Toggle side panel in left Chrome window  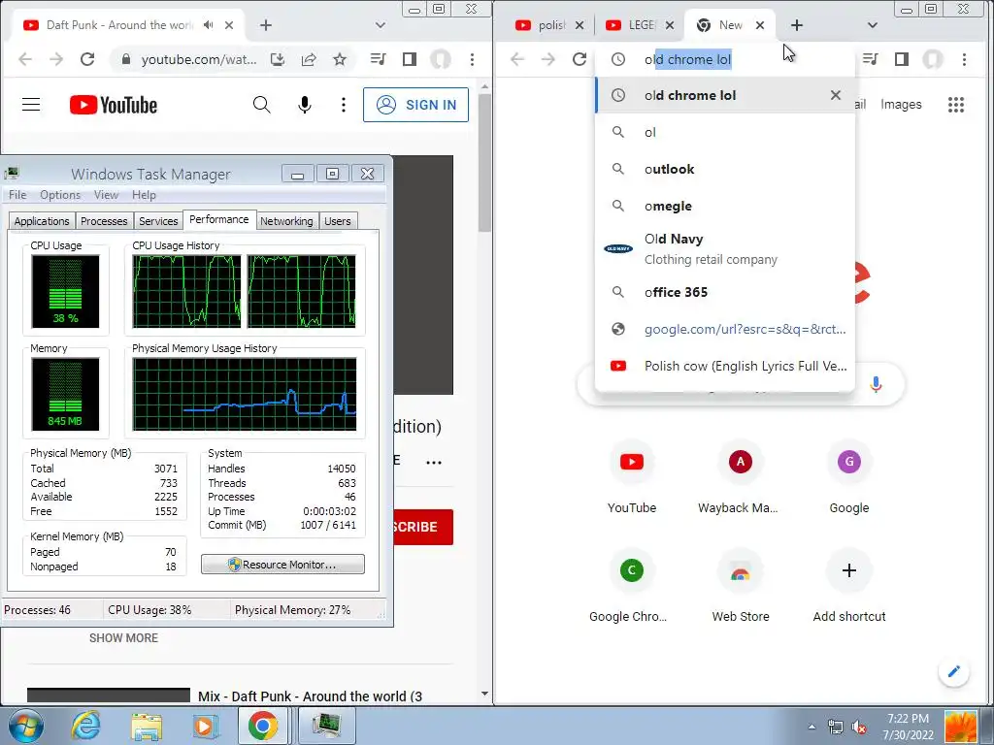click(410, 59)
